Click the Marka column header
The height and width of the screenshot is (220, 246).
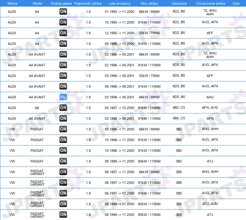(x=12, y=3)
